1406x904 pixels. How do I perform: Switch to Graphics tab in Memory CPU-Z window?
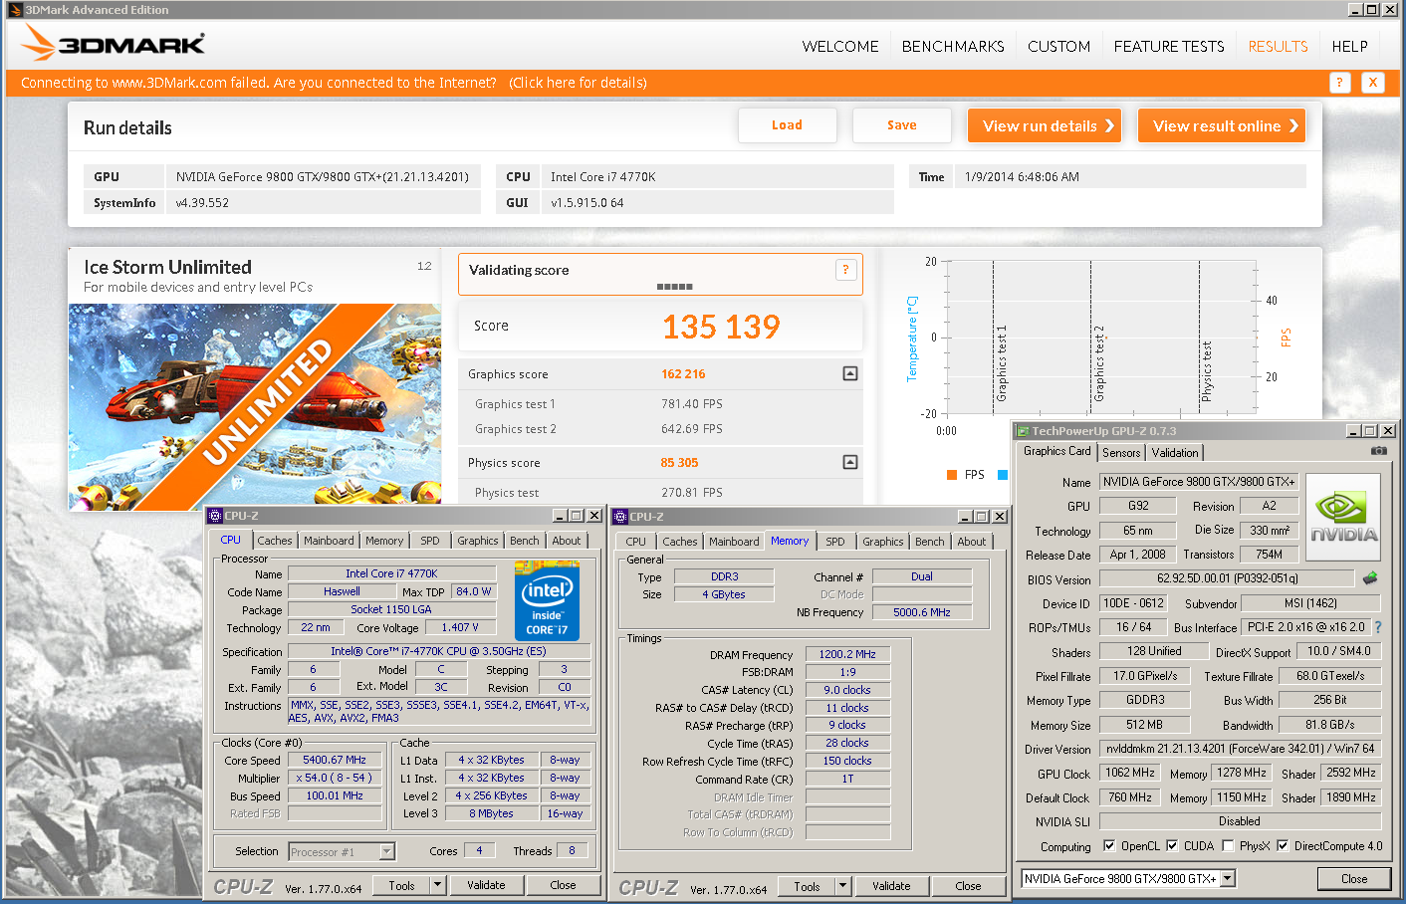882,542
